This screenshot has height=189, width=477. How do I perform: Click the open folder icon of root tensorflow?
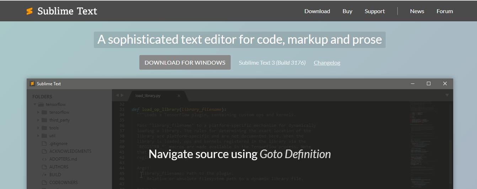point(41,104)
